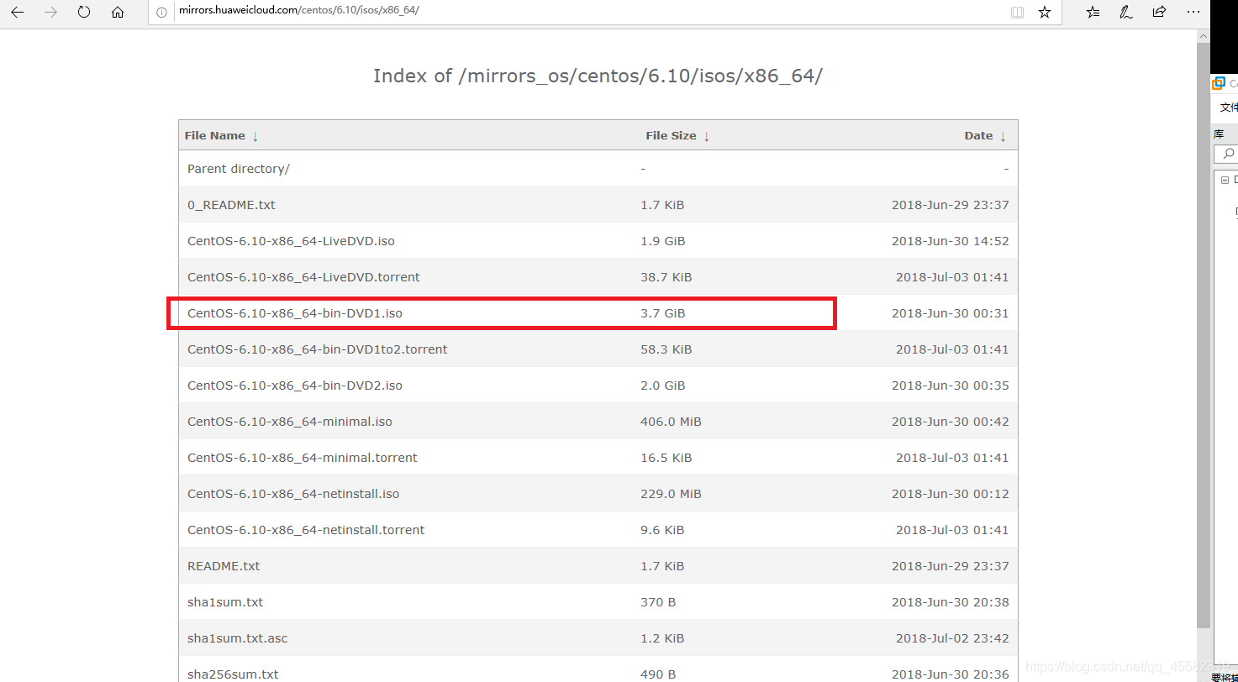
Task: Click the search magnifier in the right window
Action: pos(1228,155)
